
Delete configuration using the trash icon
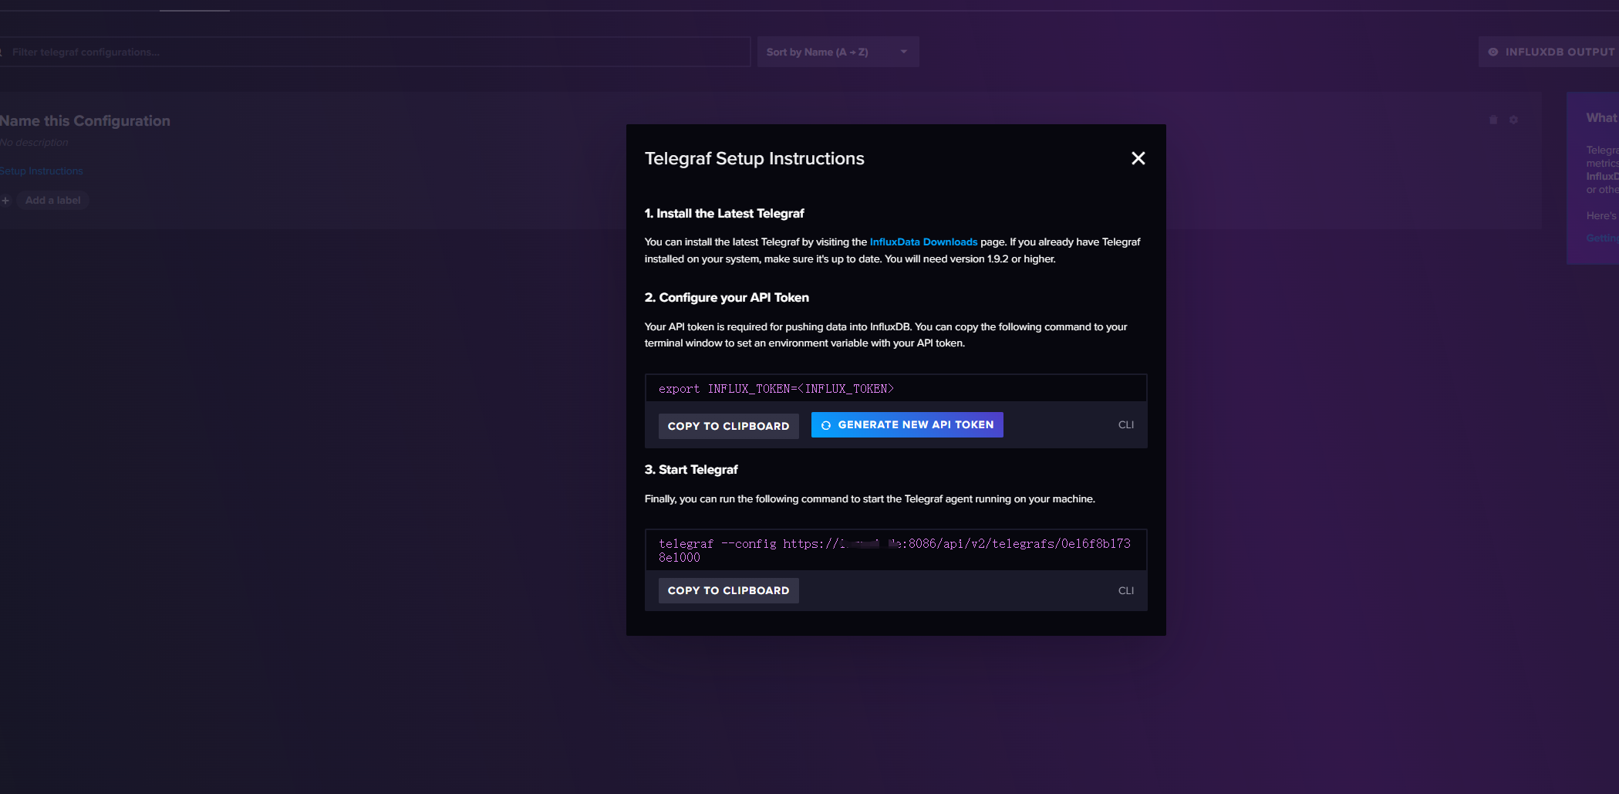1493,120
